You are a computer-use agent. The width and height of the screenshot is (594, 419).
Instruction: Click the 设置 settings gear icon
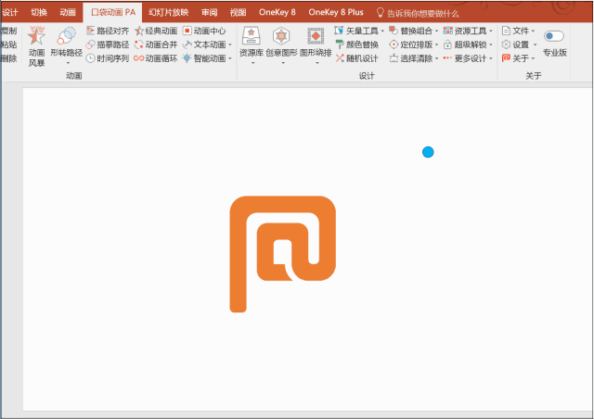[x=506, y=44]
